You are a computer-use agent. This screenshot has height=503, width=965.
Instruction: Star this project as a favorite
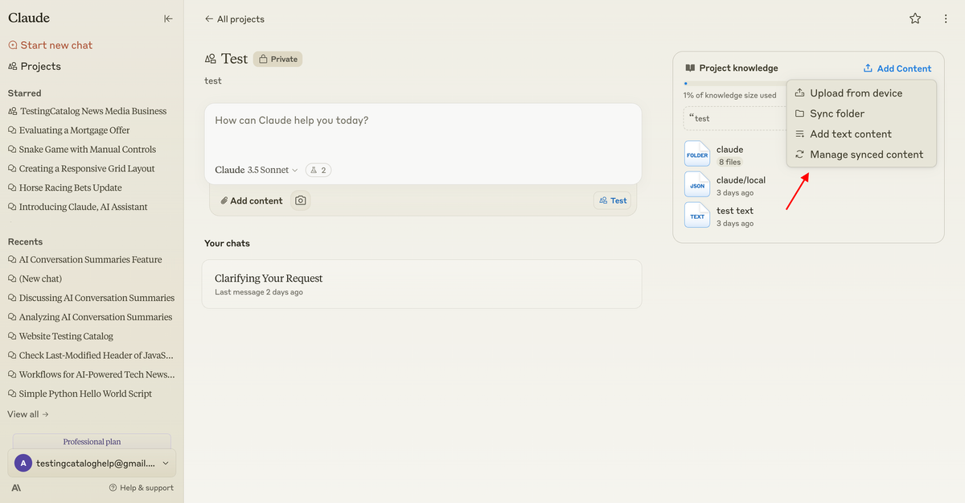[915, 18]
